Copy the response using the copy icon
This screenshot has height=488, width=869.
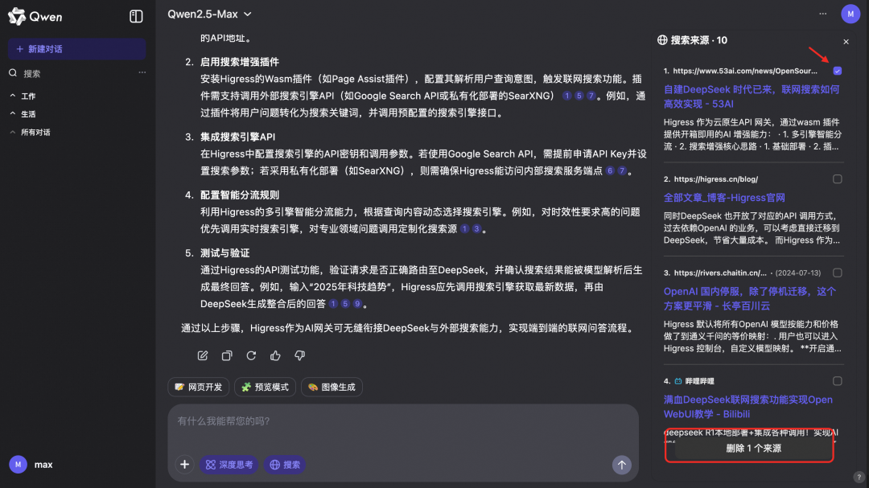tap(226, 355)
